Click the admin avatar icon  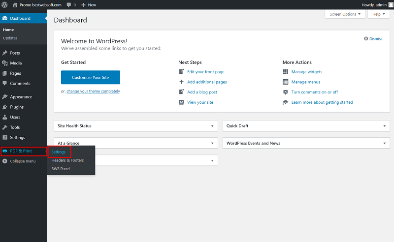(391, 5)
